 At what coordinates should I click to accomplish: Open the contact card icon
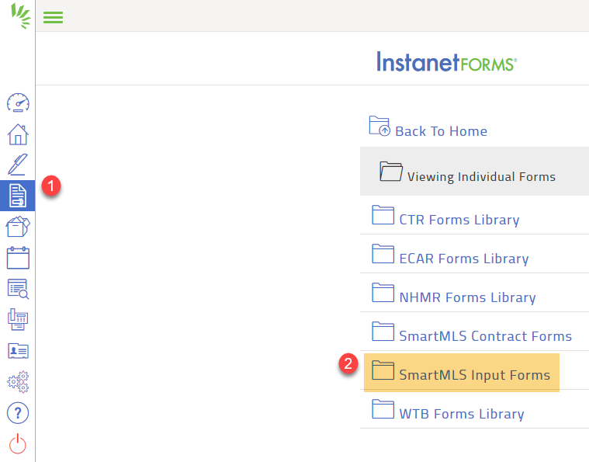click(17, 351)
